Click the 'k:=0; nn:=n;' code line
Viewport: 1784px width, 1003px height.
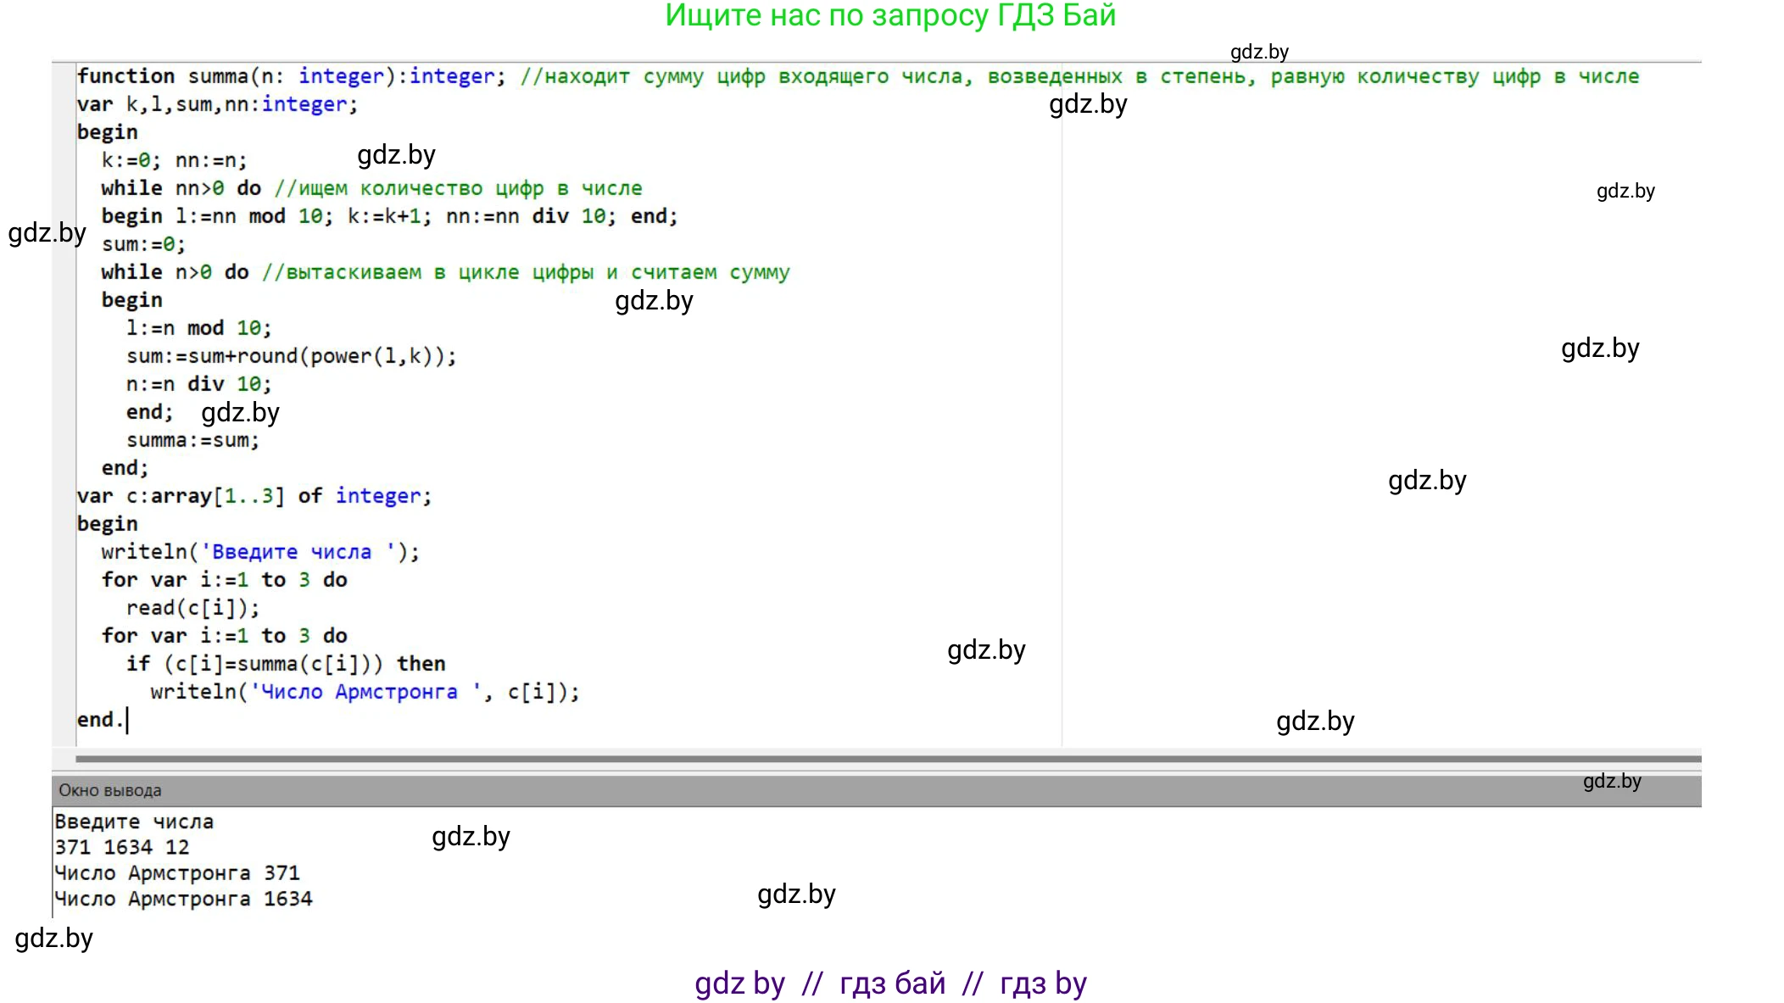pos(174,160)
